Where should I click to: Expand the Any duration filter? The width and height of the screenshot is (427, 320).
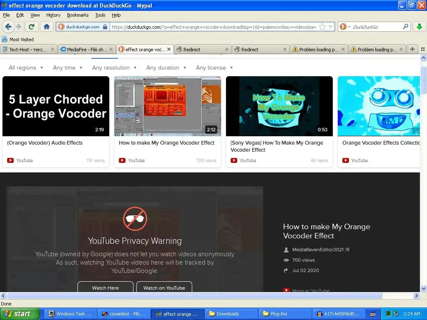coord(166,67)
